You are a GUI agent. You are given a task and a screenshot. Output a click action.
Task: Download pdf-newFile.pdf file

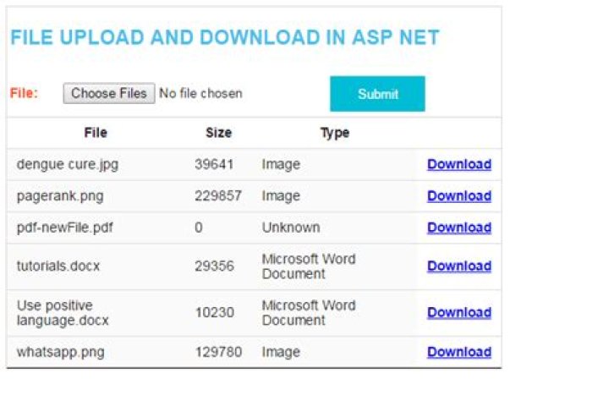pos(459,228)
